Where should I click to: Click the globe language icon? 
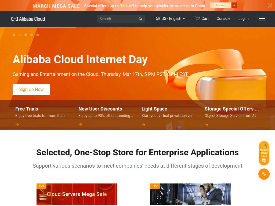158,19
